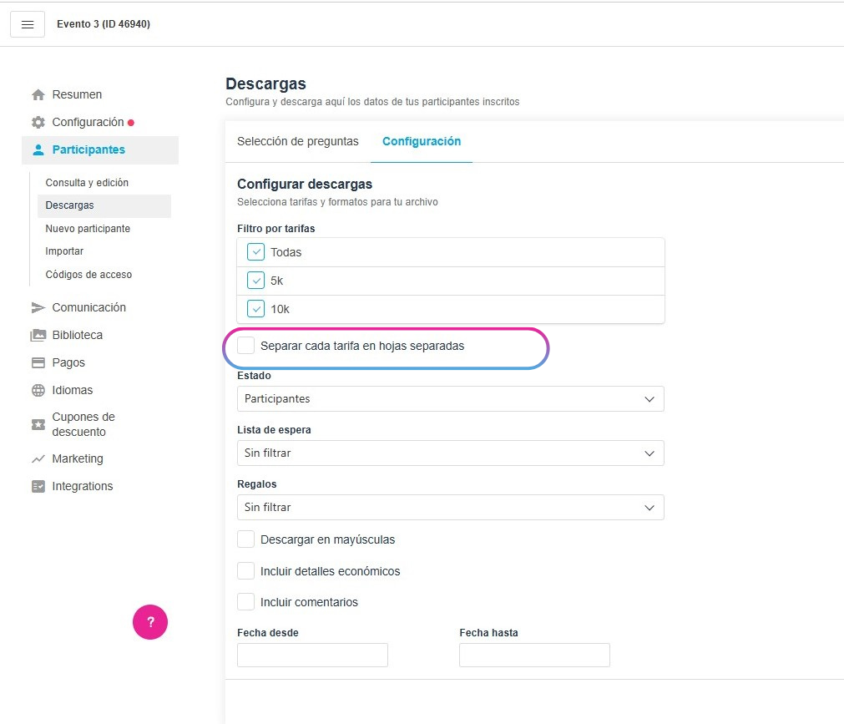Screen dimensions: 844x724
Task: Enable Separar cada tarifa en hojas separadas
Action: pos(246,346)
